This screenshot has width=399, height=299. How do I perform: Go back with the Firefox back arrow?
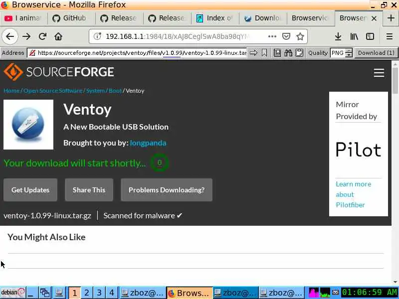click(10, 36)
